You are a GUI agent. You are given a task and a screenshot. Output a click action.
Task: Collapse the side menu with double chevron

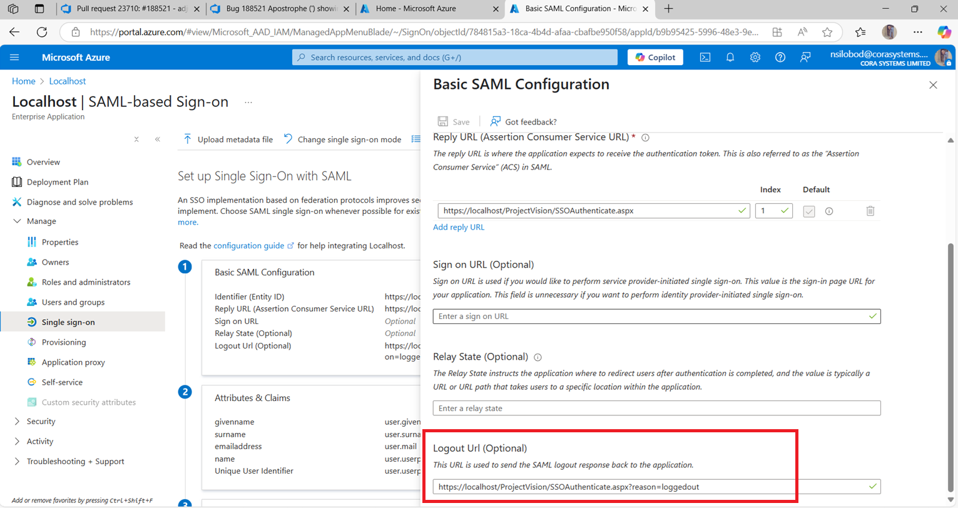pos(158,140)
